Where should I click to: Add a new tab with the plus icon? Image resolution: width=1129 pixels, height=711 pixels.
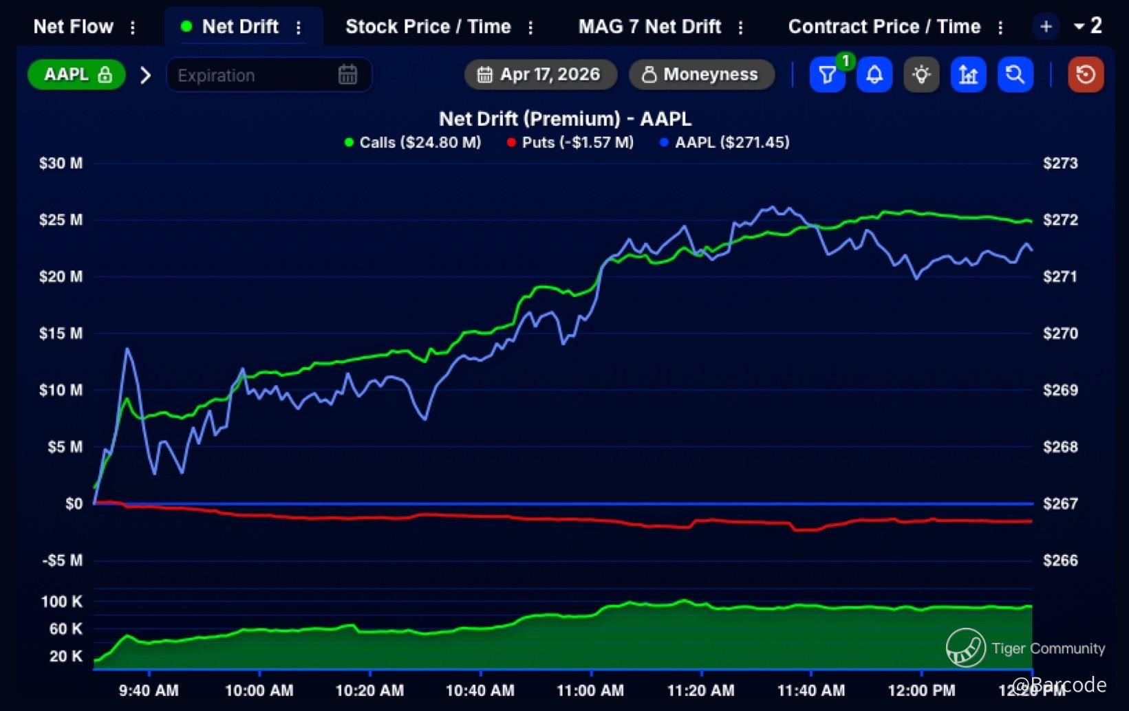pyautogui.click(x=1046, y=27)
